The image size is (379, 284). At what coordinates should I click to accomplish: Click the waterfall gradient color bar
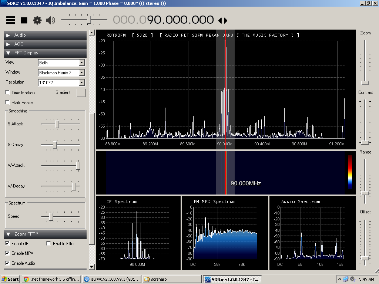click(350, 172)
